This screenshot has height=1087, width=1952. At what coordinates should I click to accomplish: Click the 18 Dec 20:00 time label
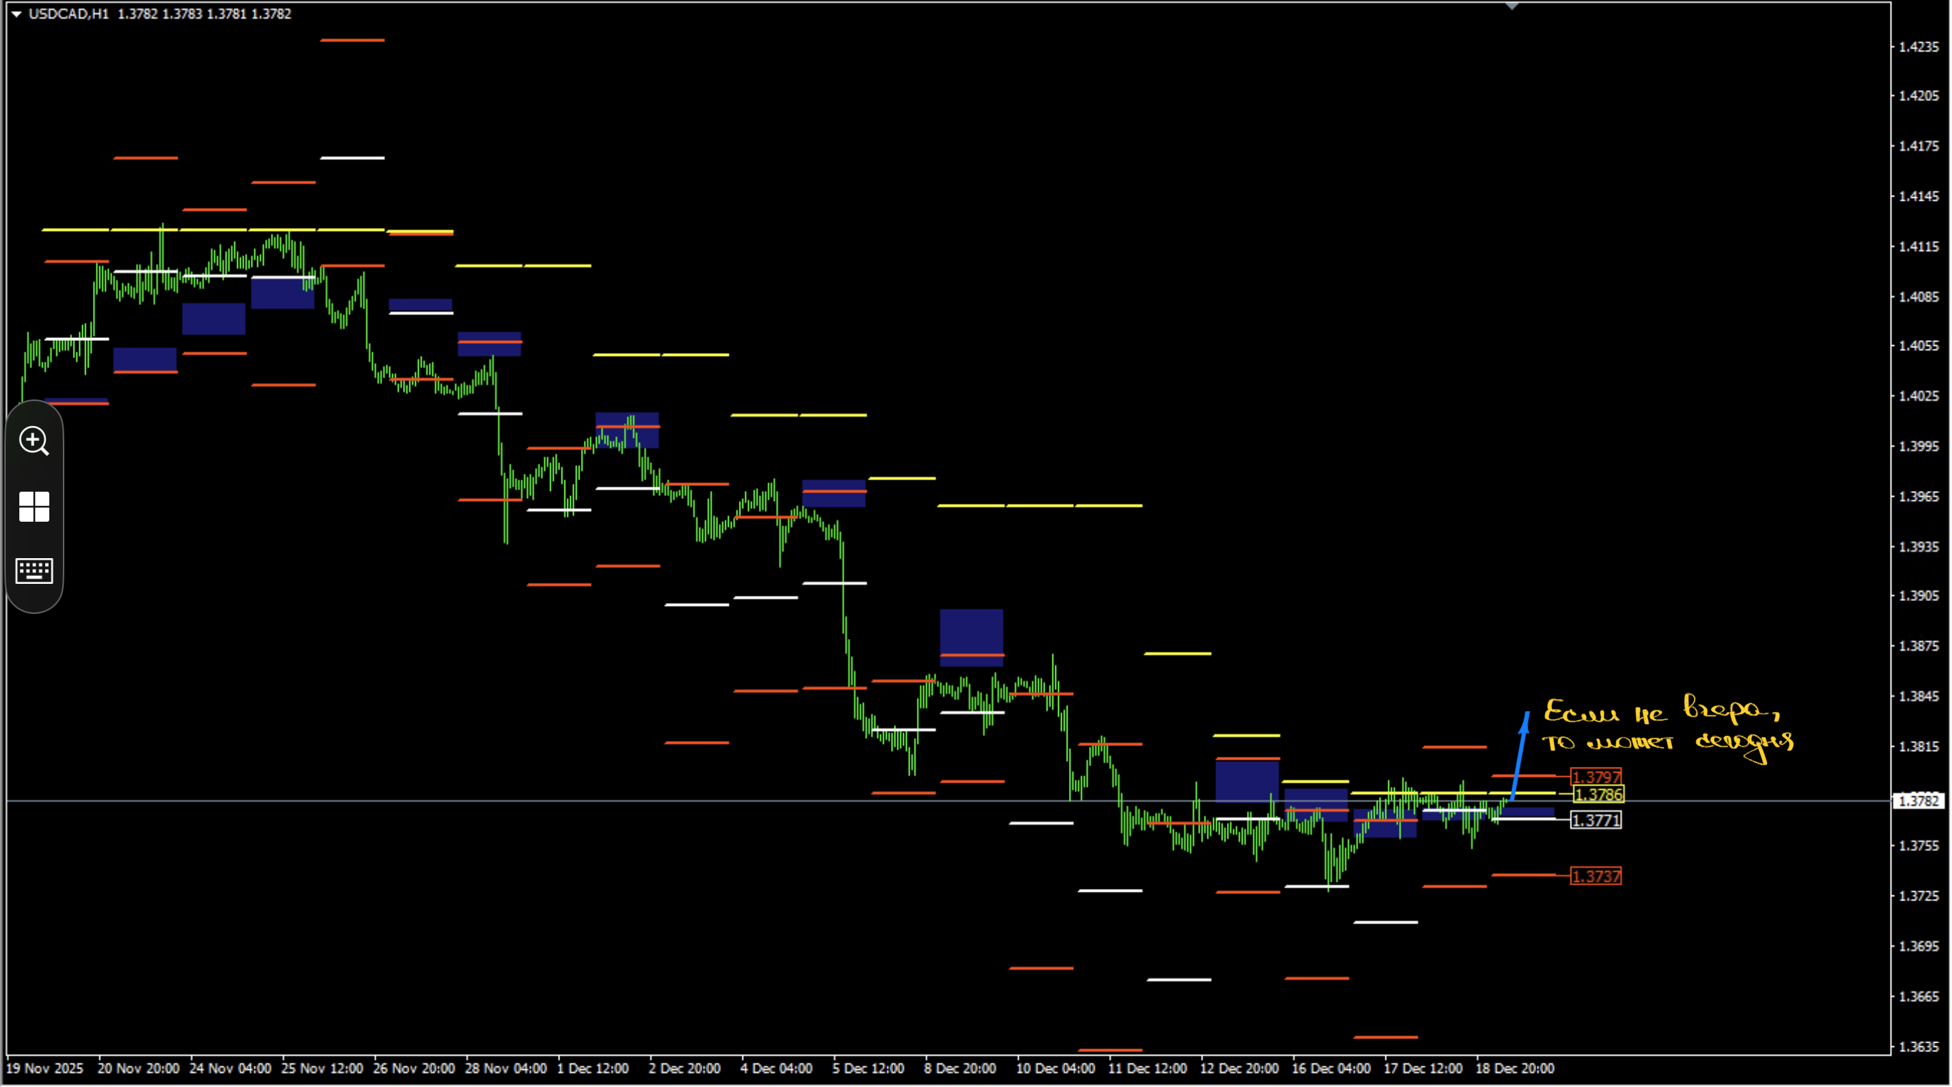coord(1515,1068)
